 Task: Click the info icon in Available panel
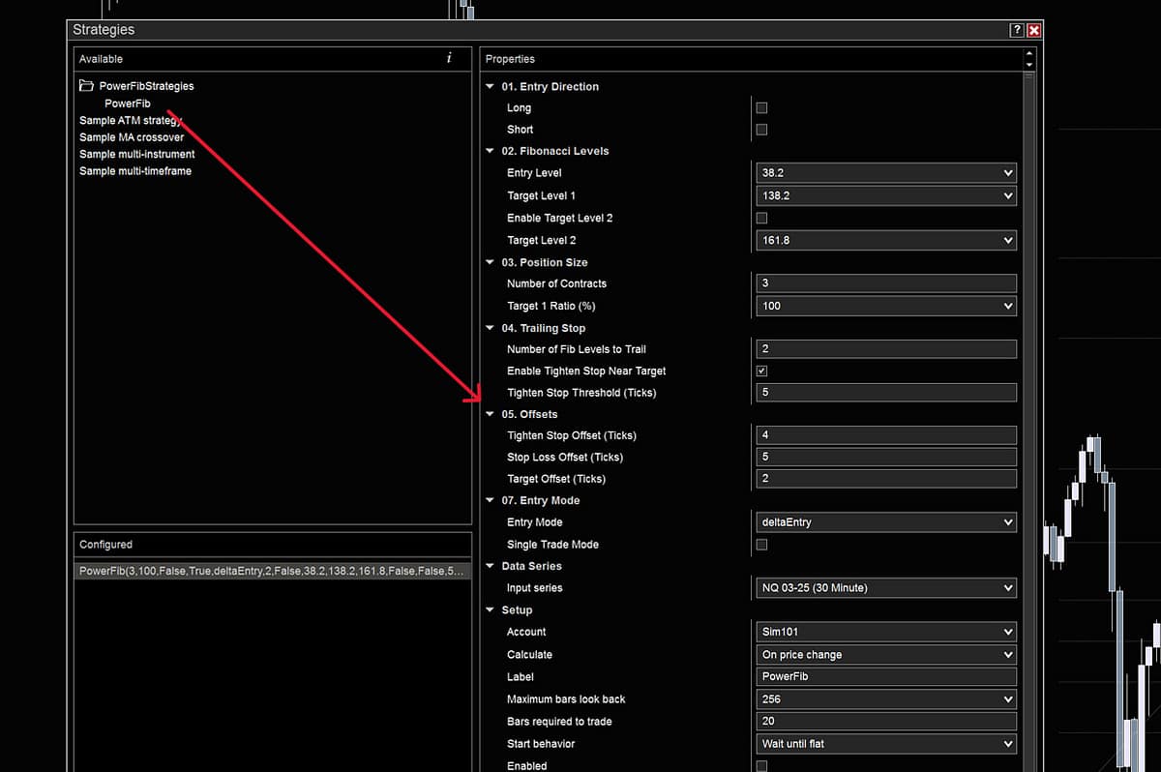pos(449,59)
